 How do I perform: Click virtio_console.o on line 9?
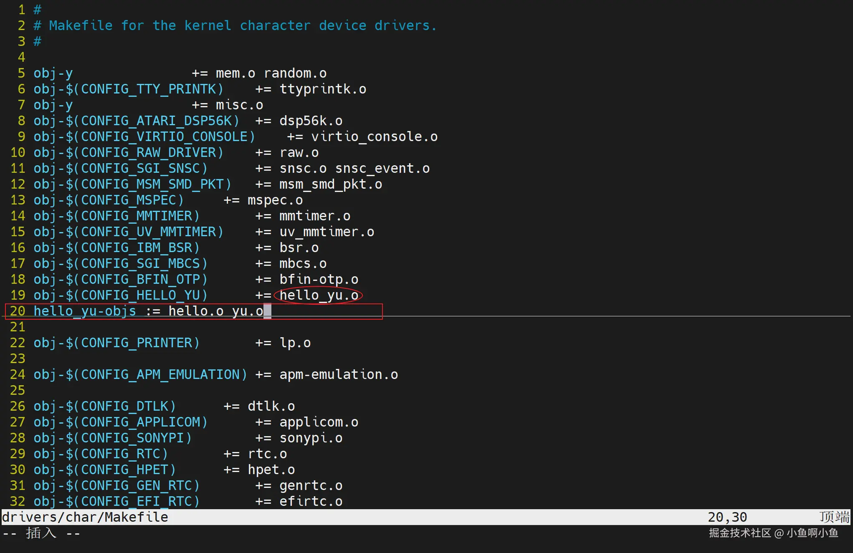click(374, 136)
